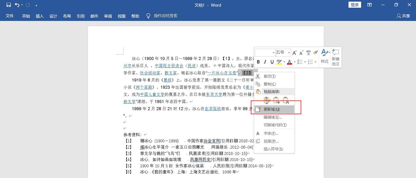Select the 引用 ribbon tab
The image size is (416, 178).
81,16
